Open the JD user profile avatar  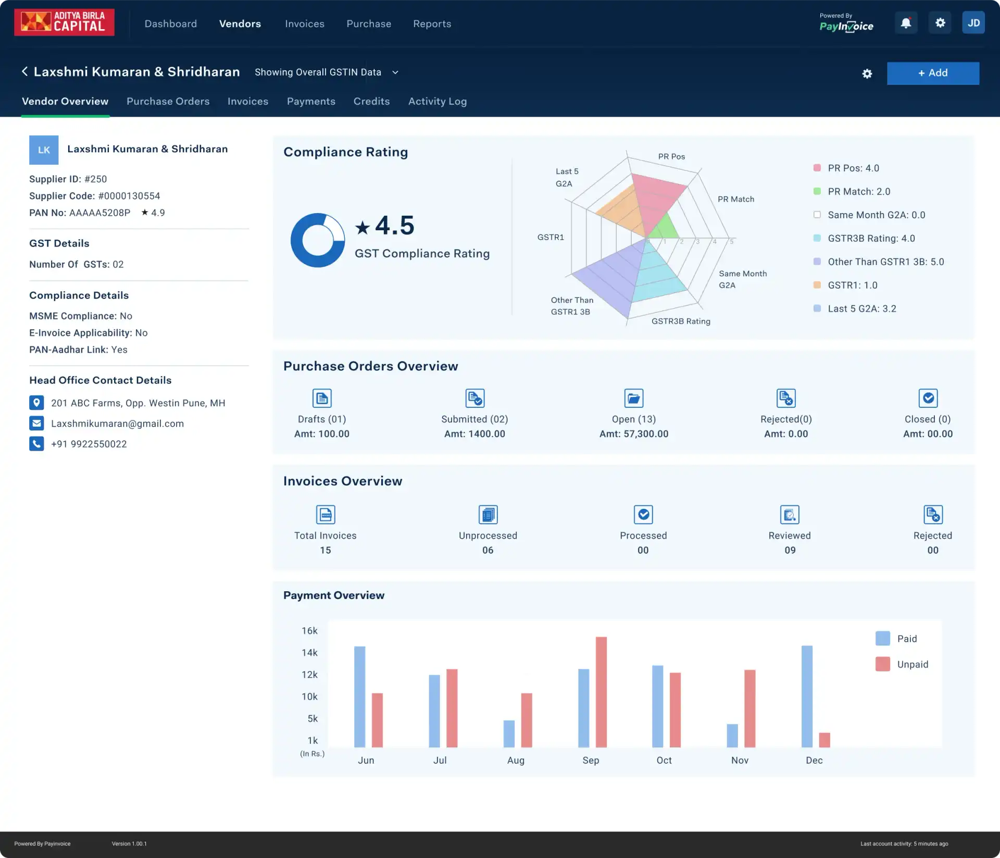coord(973,23)
